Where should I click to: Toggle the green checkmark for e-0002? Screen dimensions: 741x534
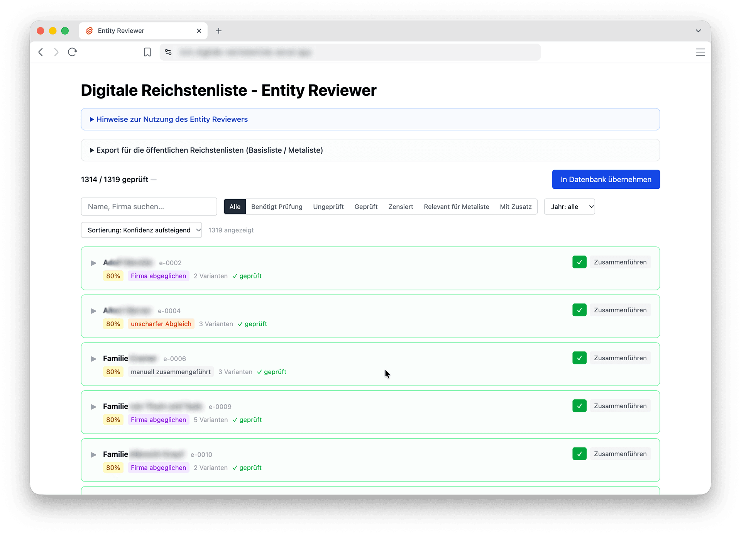coord(579,262)
